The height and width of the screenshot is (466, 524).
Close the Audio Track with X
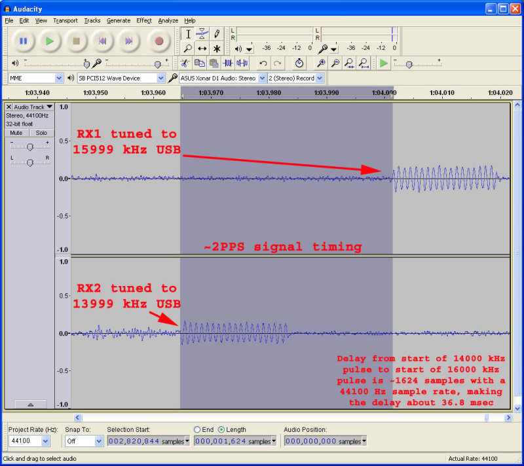[x=9, y=107]
